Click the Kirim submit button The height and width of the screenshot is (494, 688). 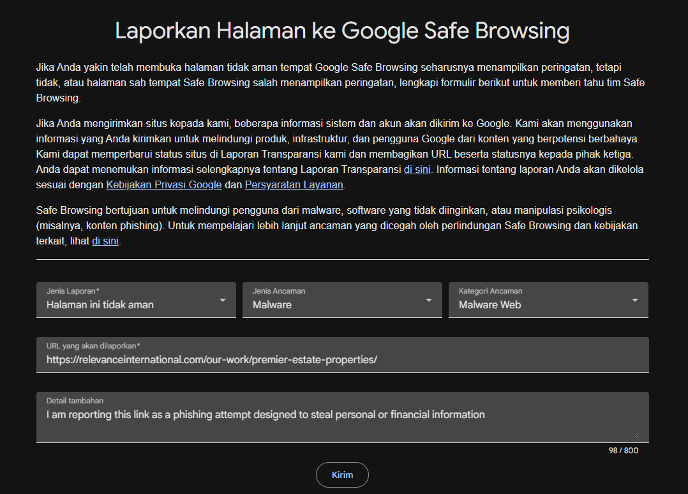pyautogui.click(x=342, y=475)
